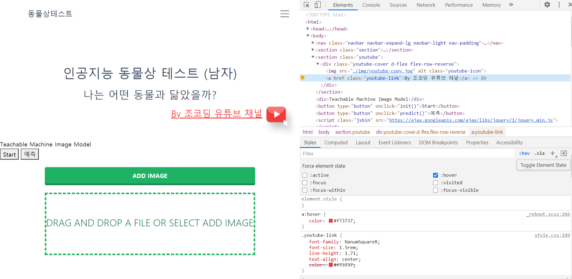Open the Accessibility pane
Screen dimensions: 572x279
pos(509,143)
